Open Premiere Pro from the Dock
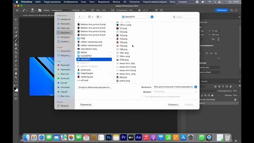 click(123, 138)
